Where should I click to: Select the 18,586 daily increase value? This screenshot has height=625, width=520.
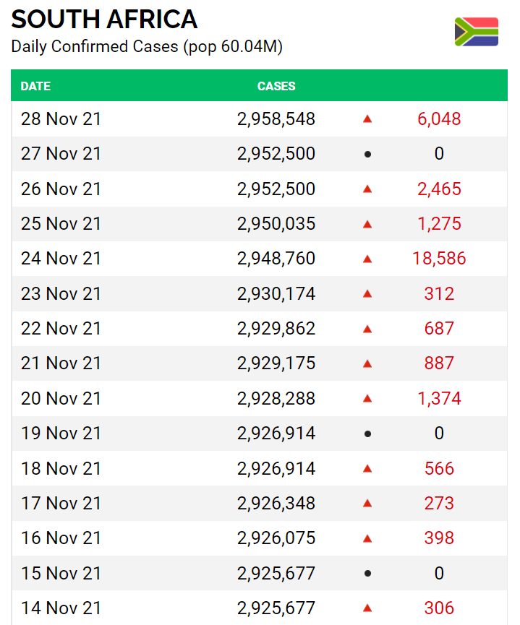(439, 259)
